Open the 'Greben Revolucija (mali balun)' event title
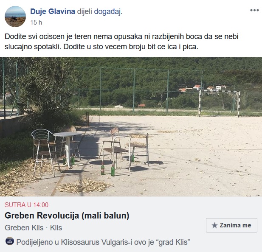The width and height of the screenshot is (262, 252). 67,216
